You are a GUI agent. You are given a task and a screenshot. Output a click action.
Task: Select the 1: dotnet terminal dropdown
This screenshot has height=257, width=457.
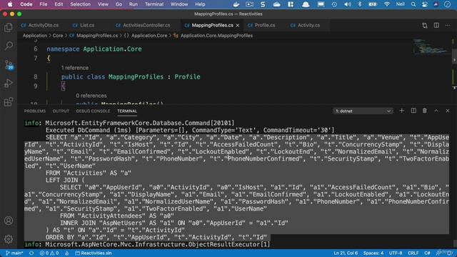[x=363, y=111]
